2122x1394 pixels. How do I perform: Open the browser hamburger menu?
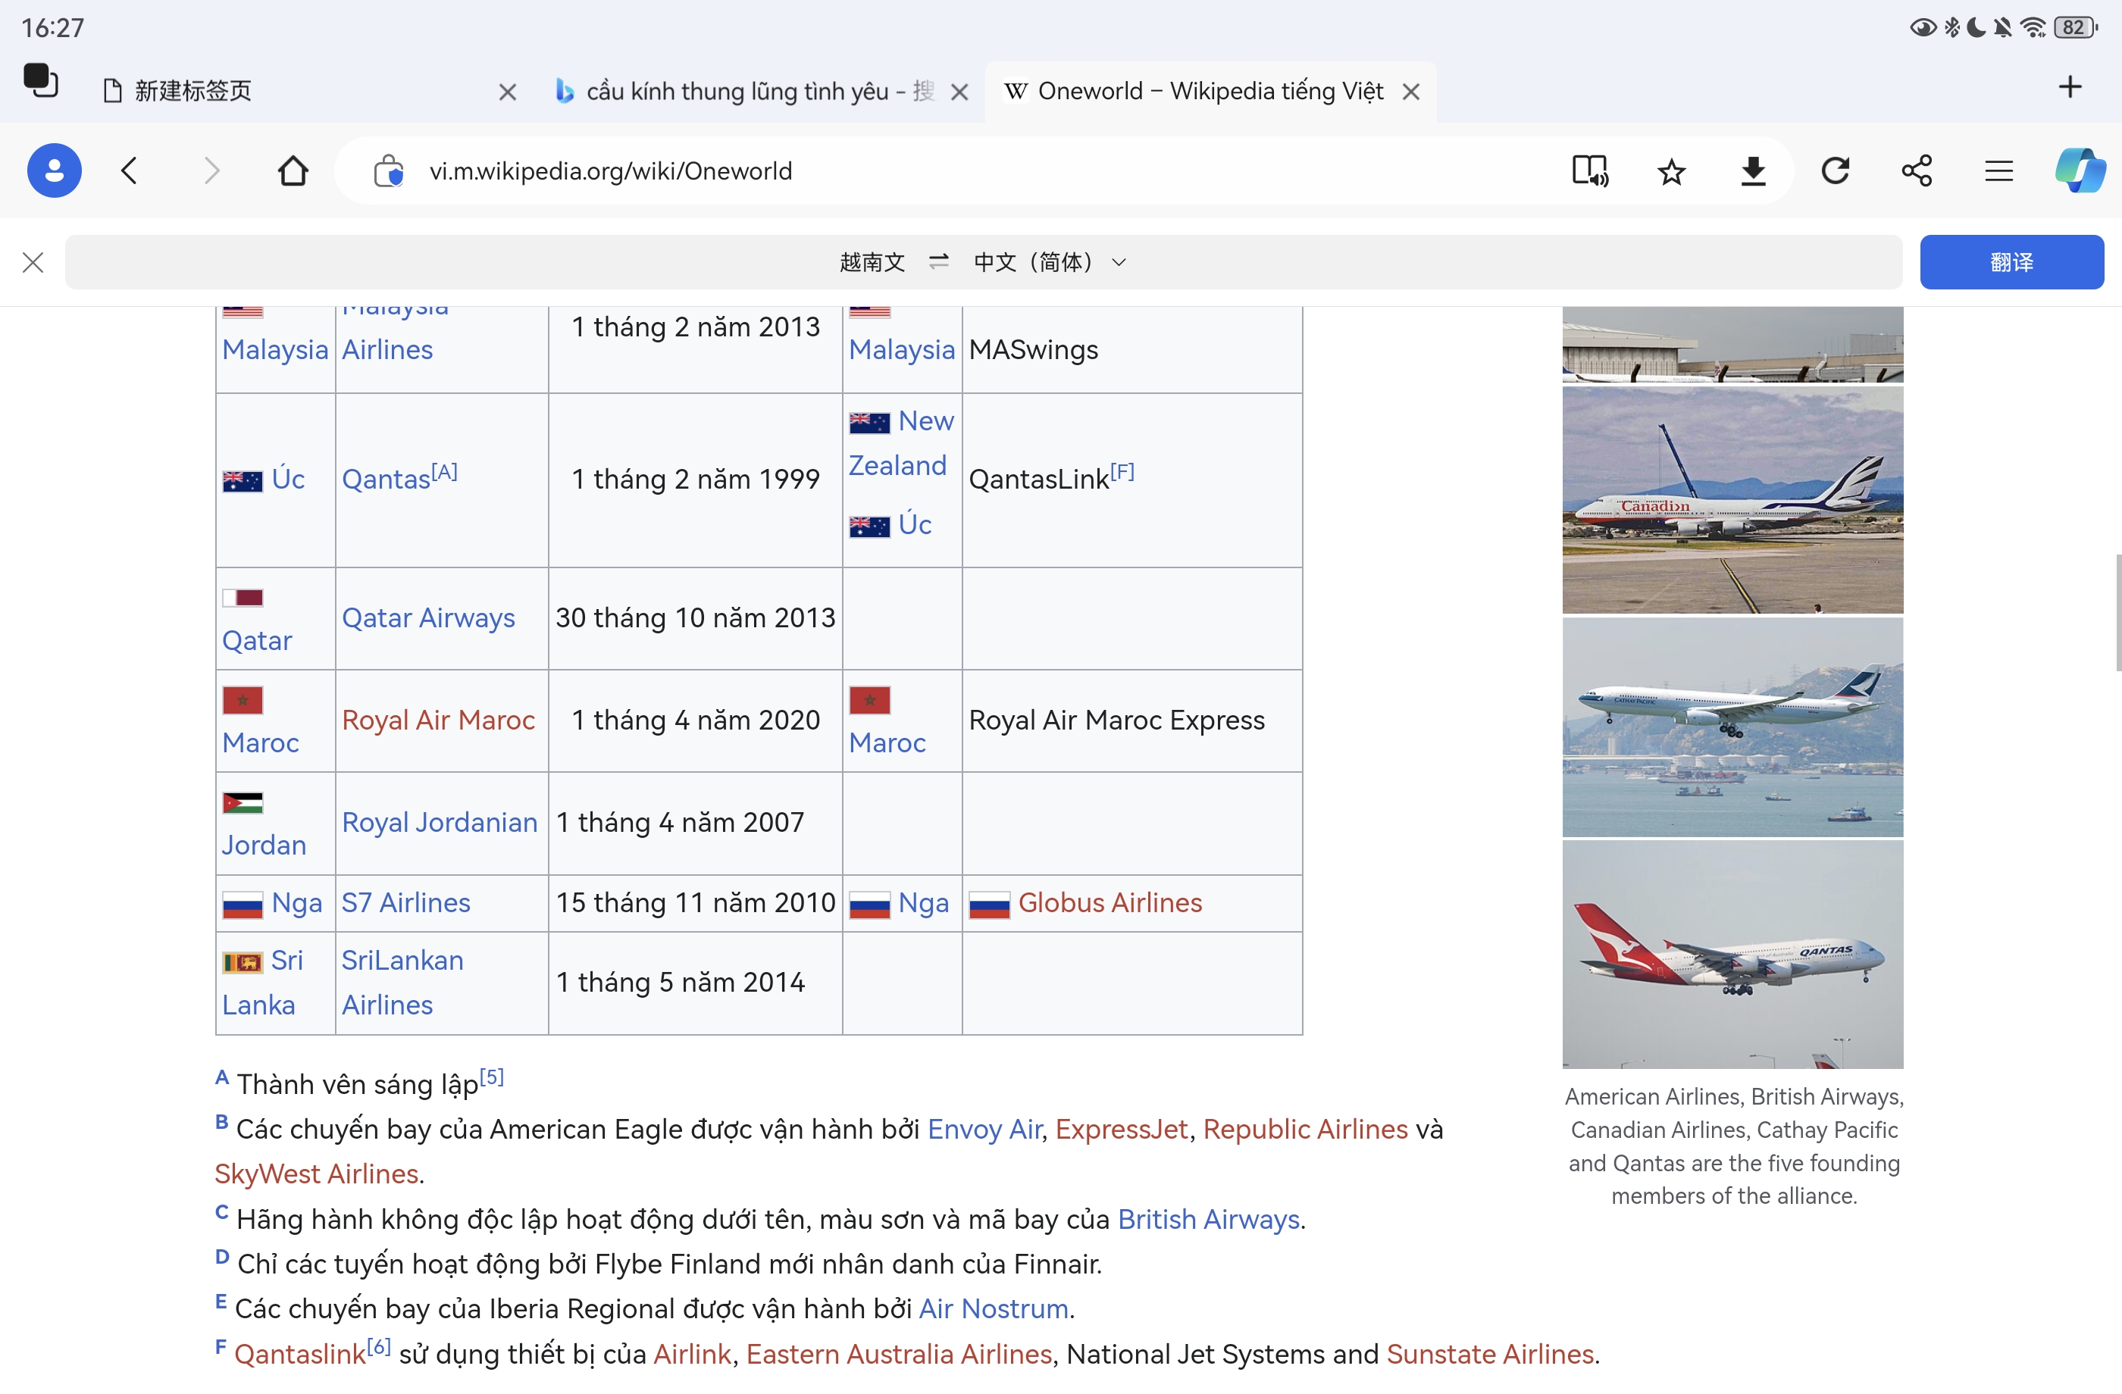(x=1999, y=170)
